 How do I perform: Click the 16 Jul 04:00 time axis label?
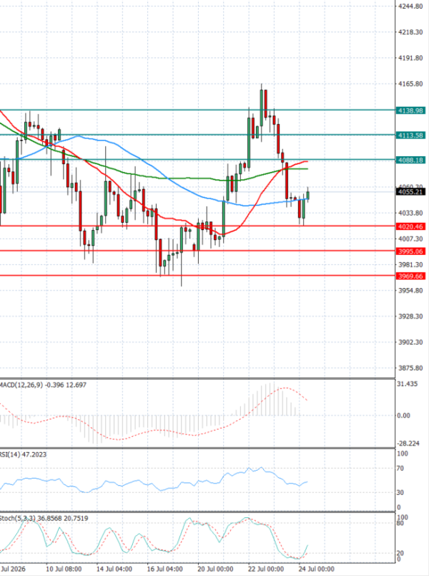click(x=164, y=569)
